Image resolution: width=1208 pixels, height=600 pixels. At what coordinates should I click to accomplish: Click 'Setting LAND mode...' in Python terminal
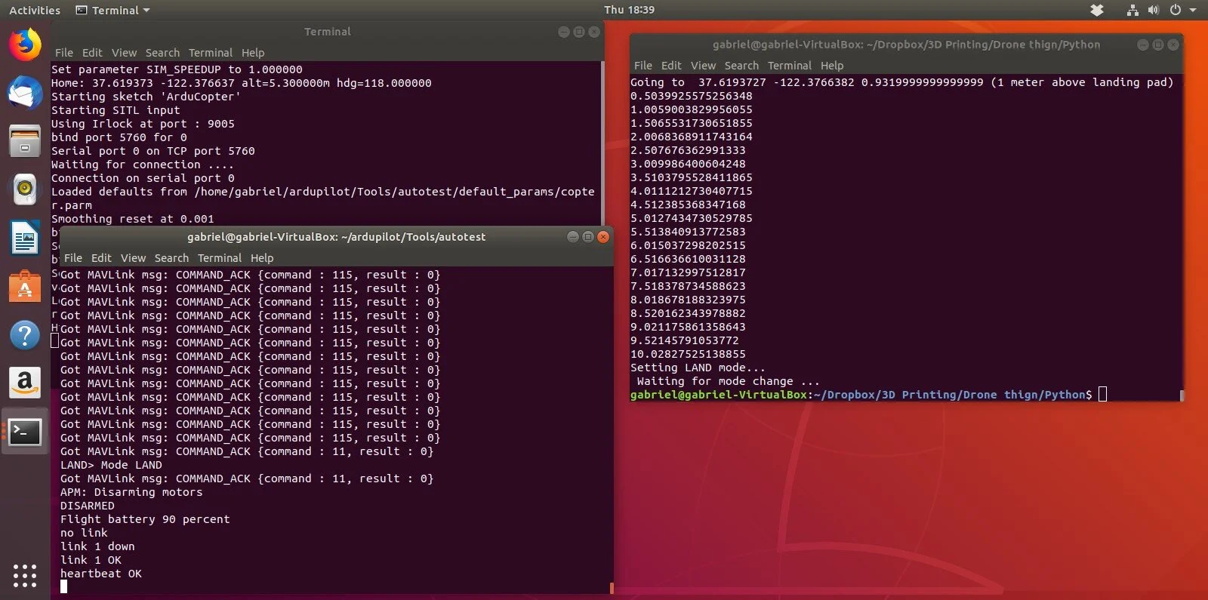click(x=698, y=368)
